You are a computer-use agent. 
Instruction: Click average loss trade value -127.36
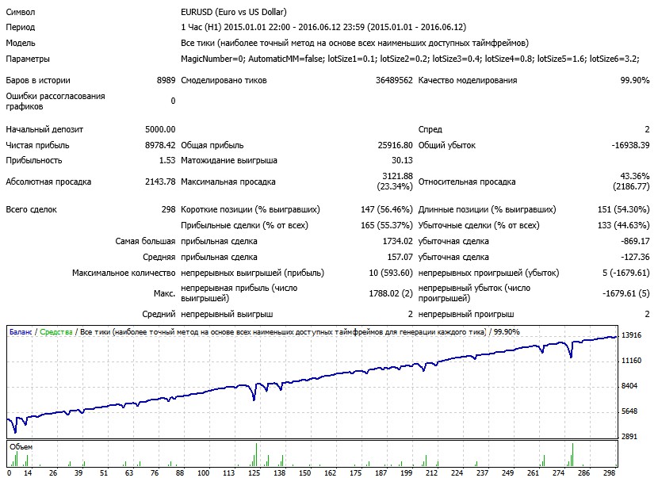pyautogui.click(x=635, y=258)
